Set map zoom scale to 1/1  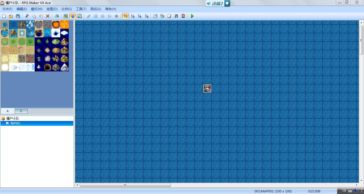pos(126,16)
